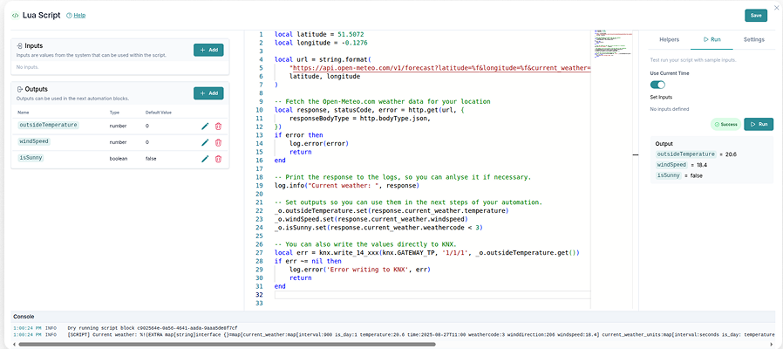Click outsideTemperature = 20.6 in Output results
This screenshot has width=783, height=349.
(x=696, y=154)
